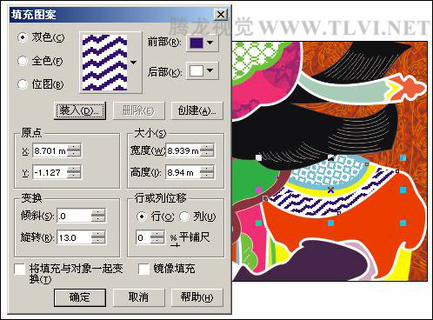Click the 倾斜 skew input field

(x=74, y=216)
